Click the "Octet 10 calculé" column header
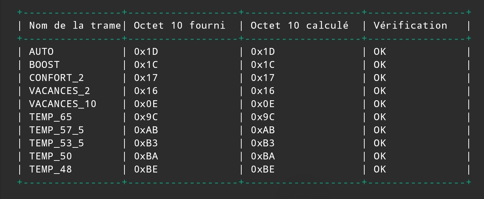This screenshot has width=484, height=199. pyautogui.click(x=299, y=25)
